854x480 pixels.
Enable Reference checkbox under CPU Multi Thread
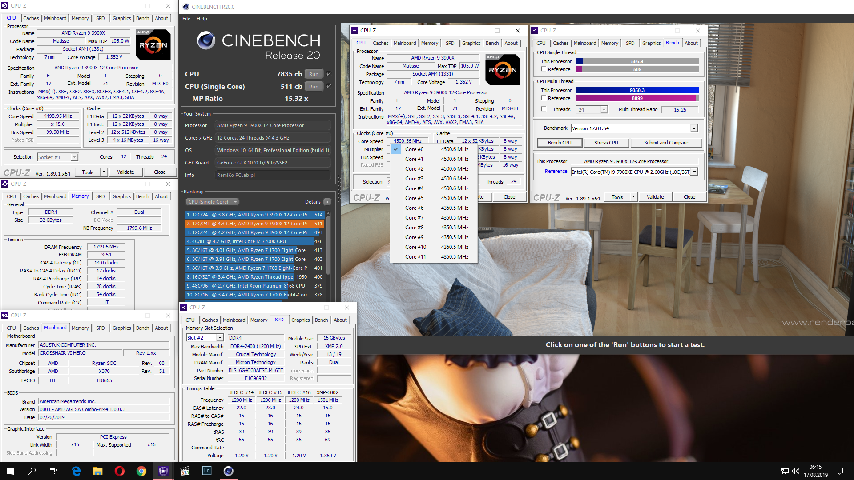coord(544,98)
